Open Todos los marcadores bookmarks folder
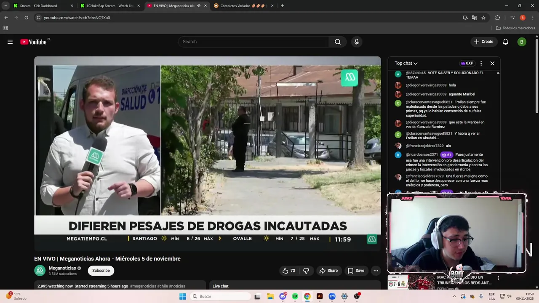The image size is (539, 303). [x=515, y=28]
